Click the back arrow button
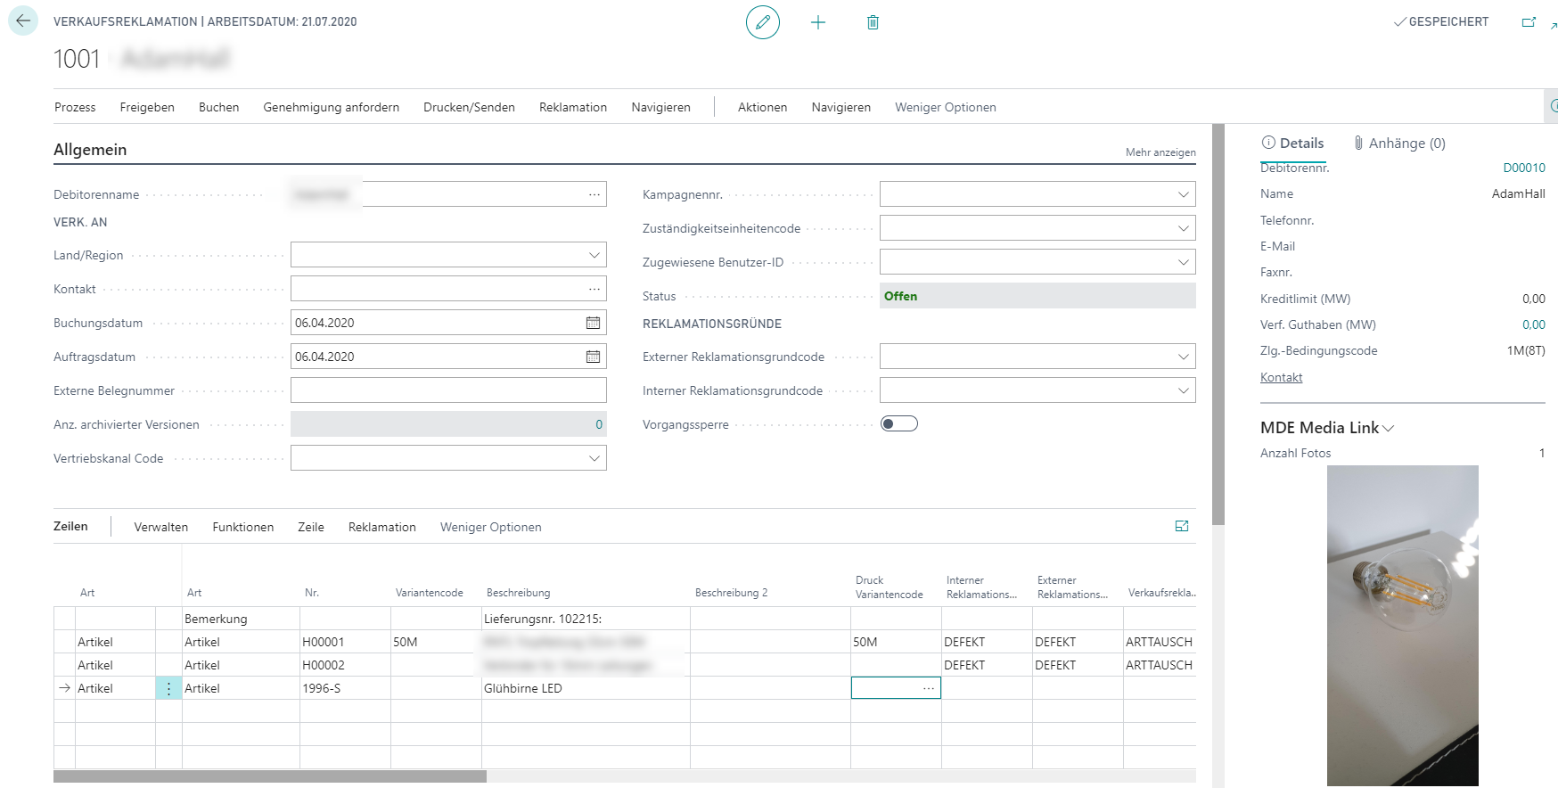This screenshot has width=1558, height=788. 23,21
